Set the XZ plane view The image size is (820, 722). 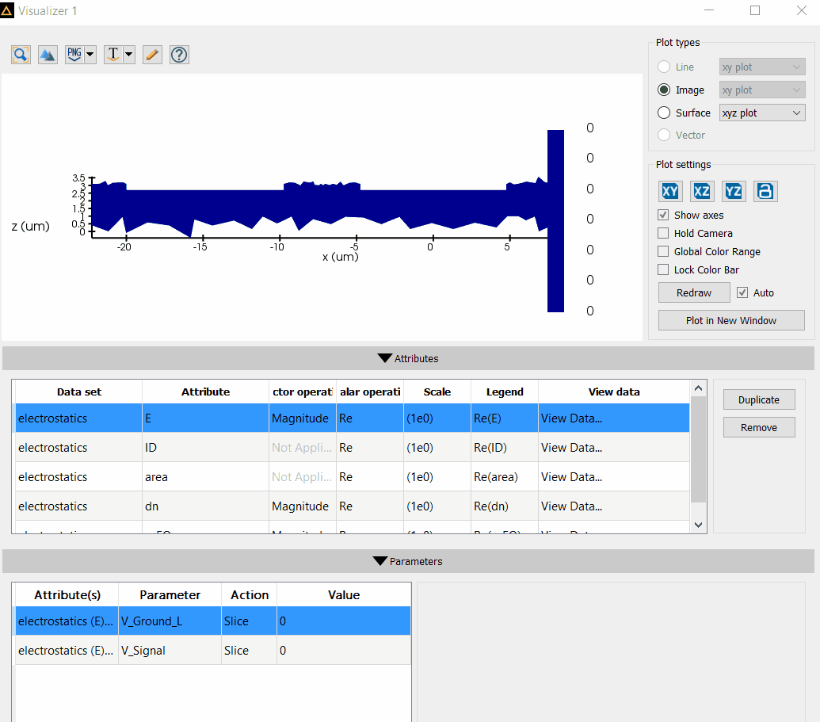click(x=702, y=192)
